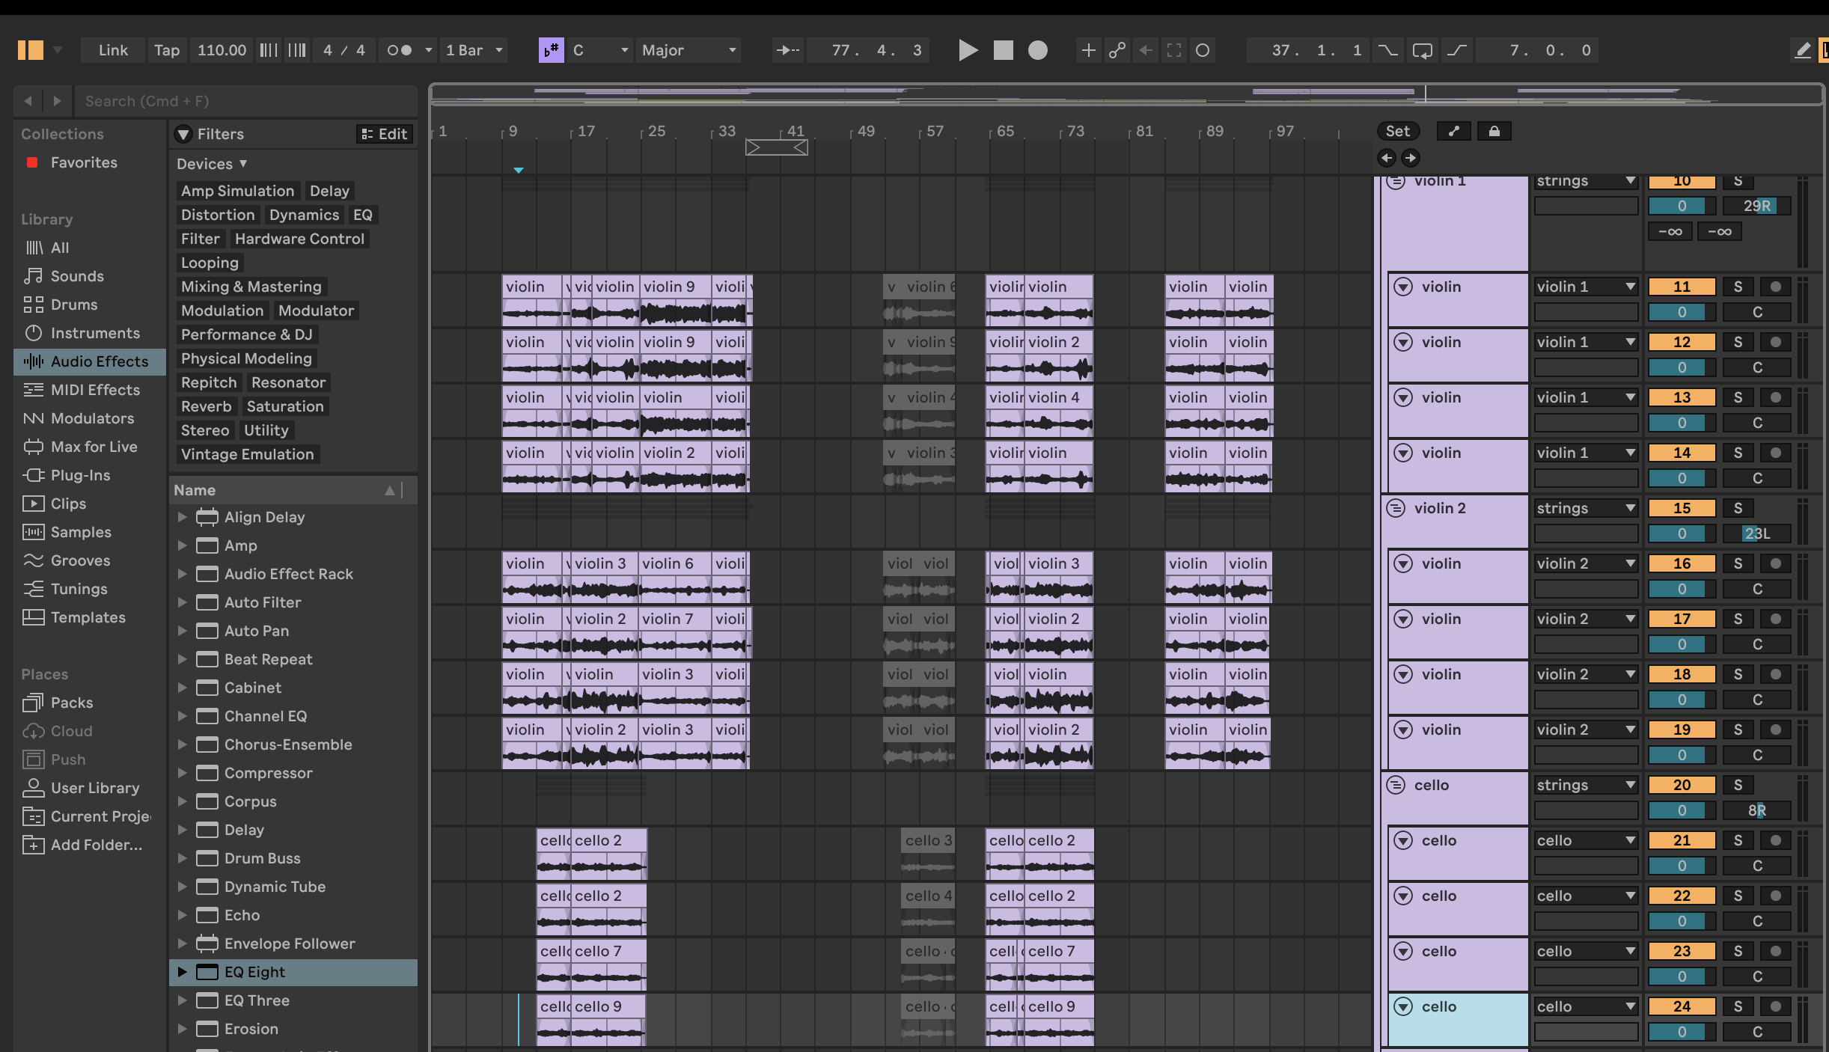Screen dimensions: 1829x1052
Task: Jump to next locator arrow
Action: click(1410, 158)
